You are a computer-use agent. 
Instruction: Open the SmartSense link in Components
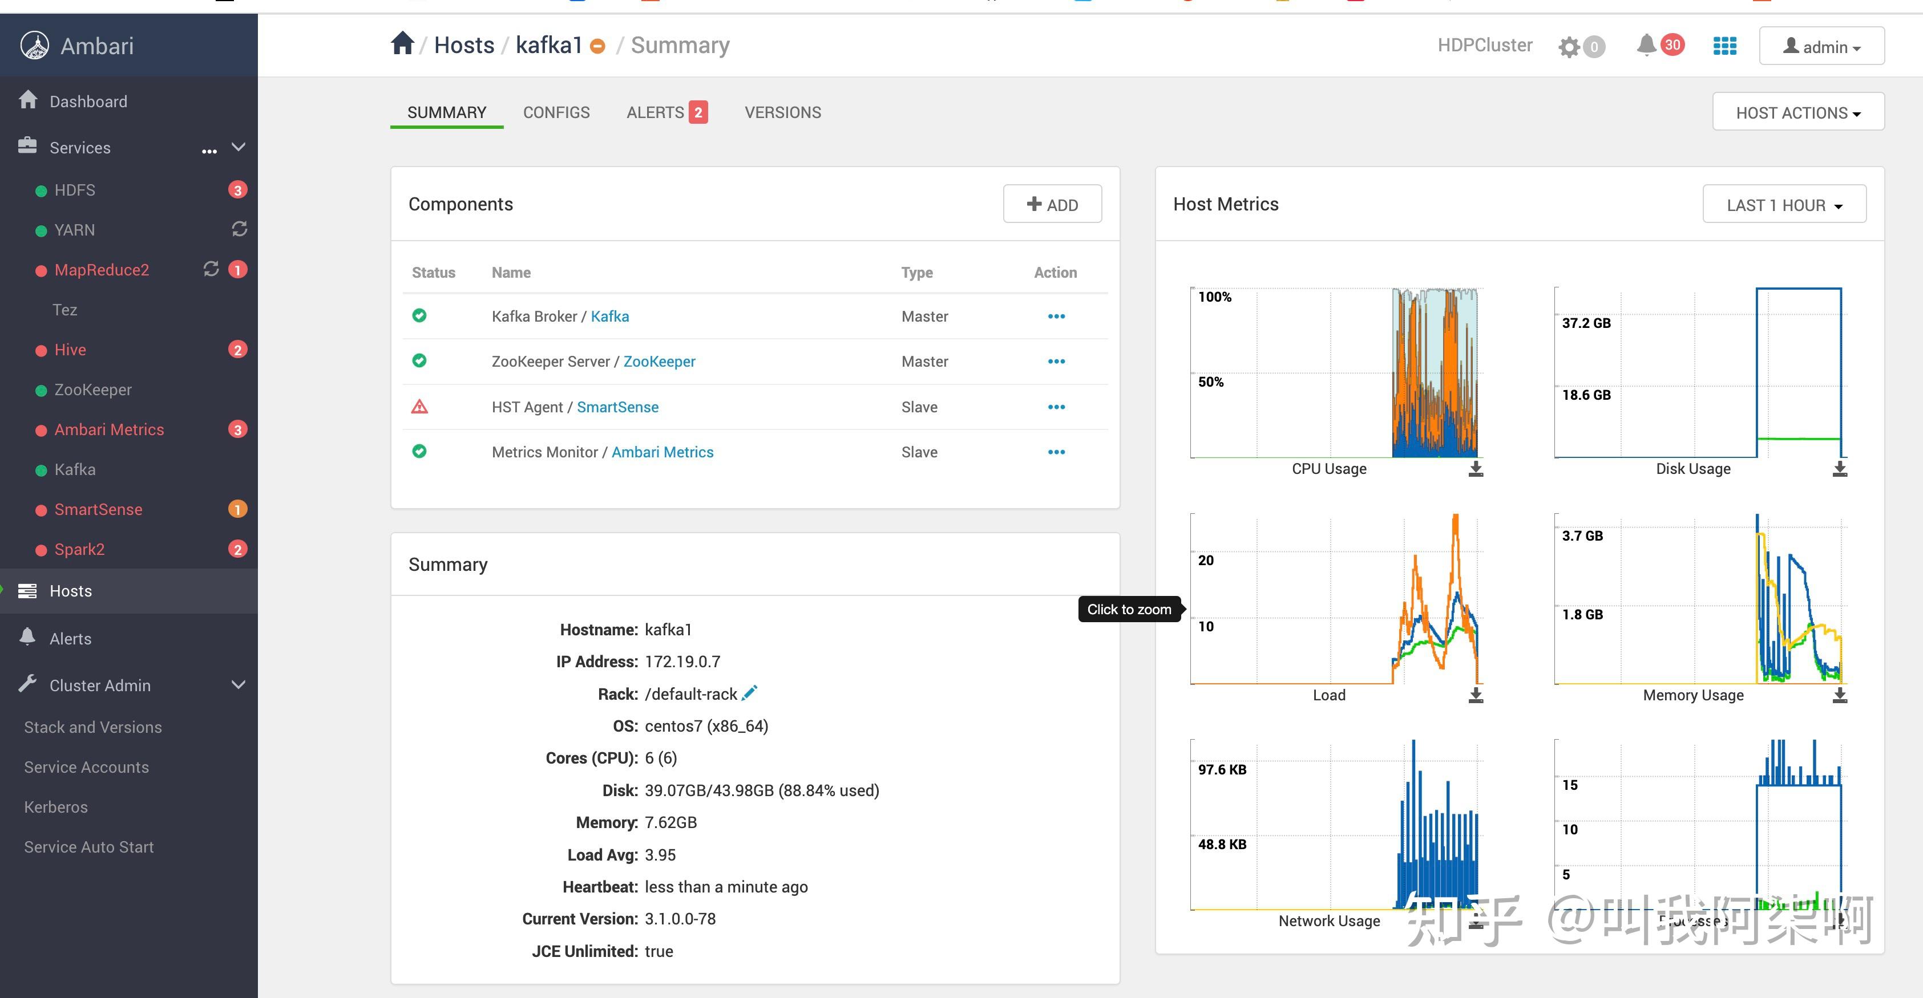click(x=617, y=407)
